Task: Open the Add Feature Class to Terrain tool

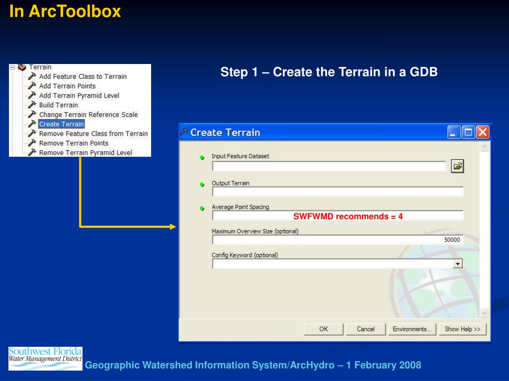Action: [83, 76]
